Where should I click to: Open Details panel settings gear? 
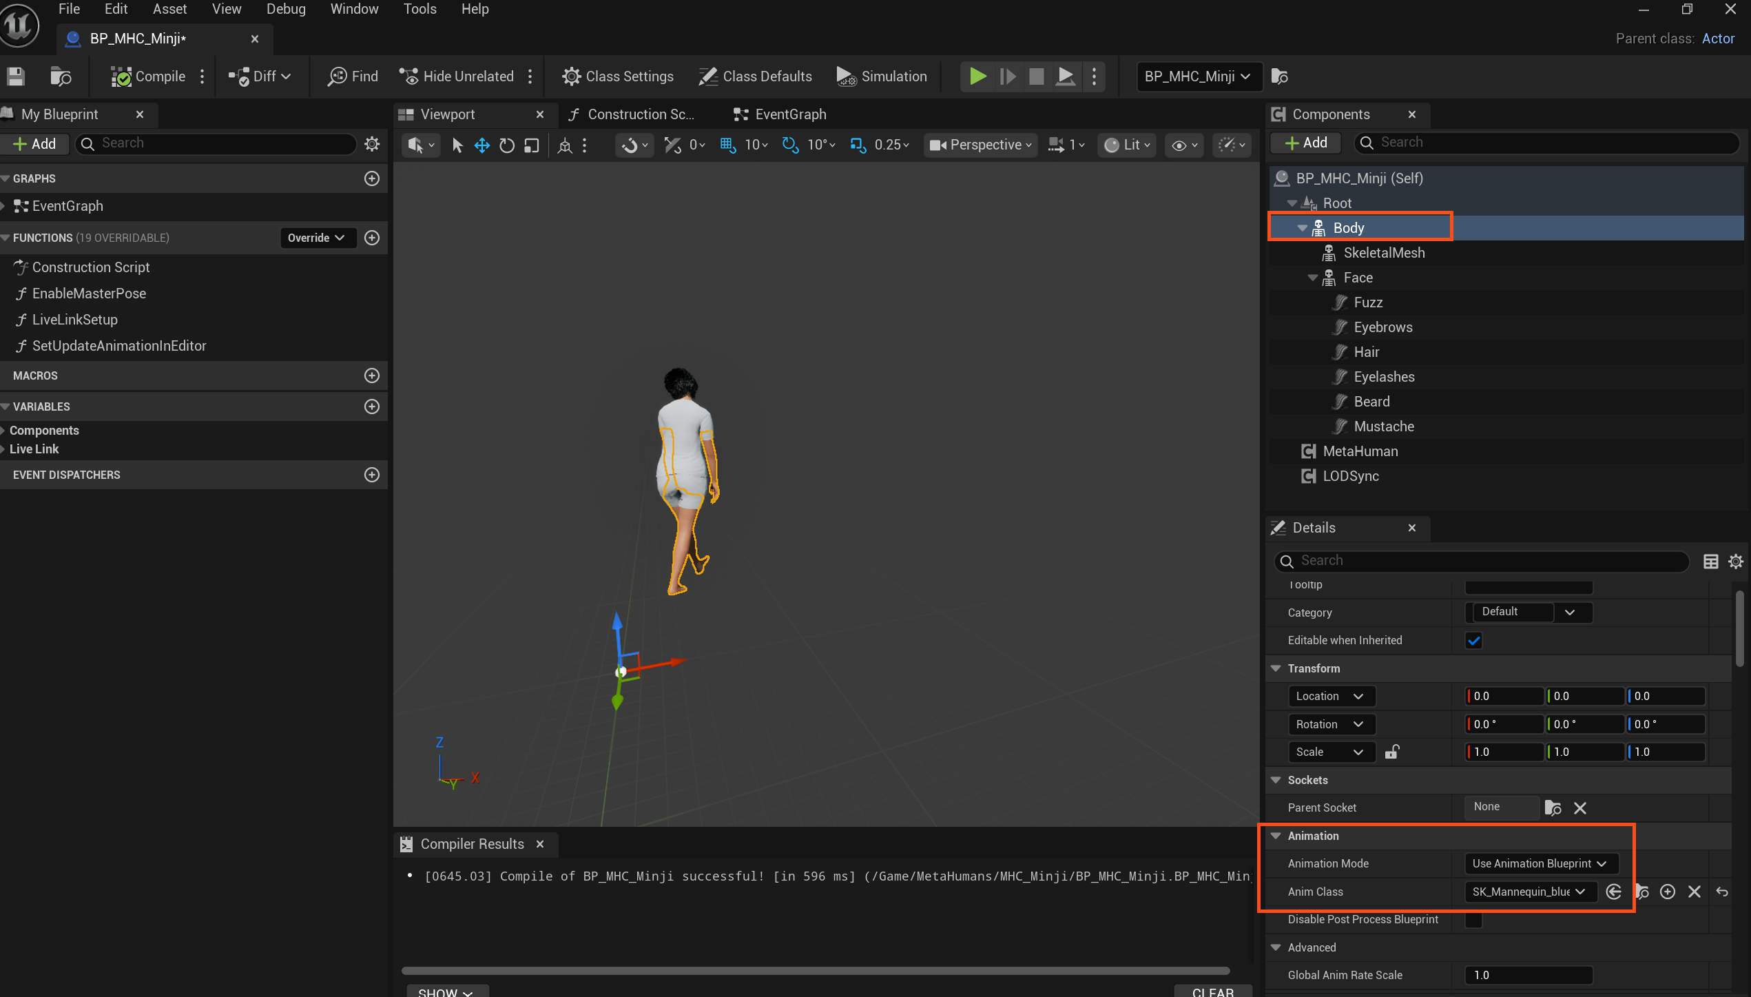(x=1735, y=562)
